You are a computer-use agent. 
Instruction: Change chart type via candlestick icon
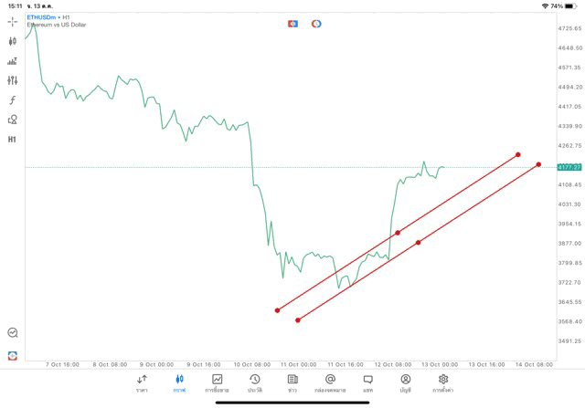[13, 41]
